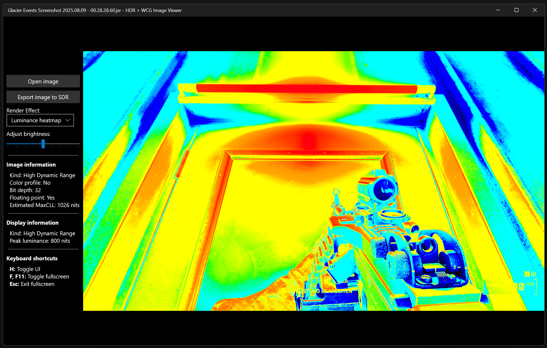The height and width of the screenshot is (348, 547).
Task: Click the far right of the brightness track
Action: [79, 144]
